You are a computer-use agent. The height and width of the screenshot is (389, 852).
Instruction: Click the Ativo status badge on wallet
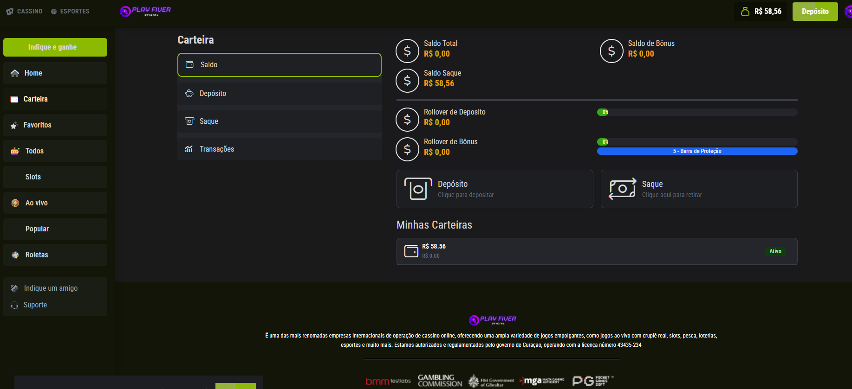(x=775, y=251)
